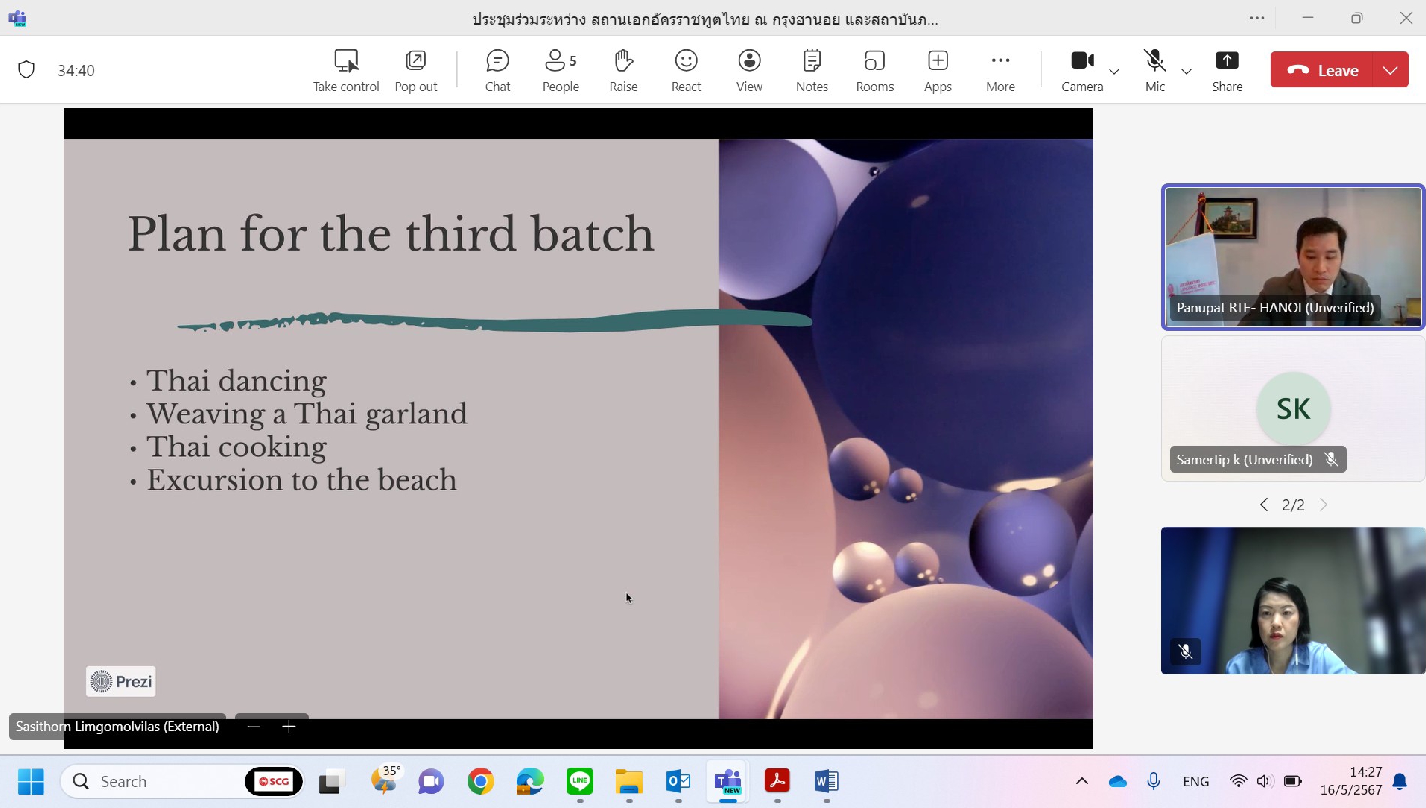This screenshot has height=808, width=1426.
Task: Show the People participant list
Action: tap(560, 71)
